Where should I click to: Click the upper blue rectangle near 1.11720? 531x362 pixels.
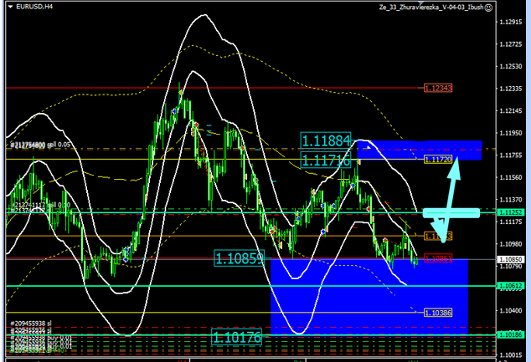(419, 150)
